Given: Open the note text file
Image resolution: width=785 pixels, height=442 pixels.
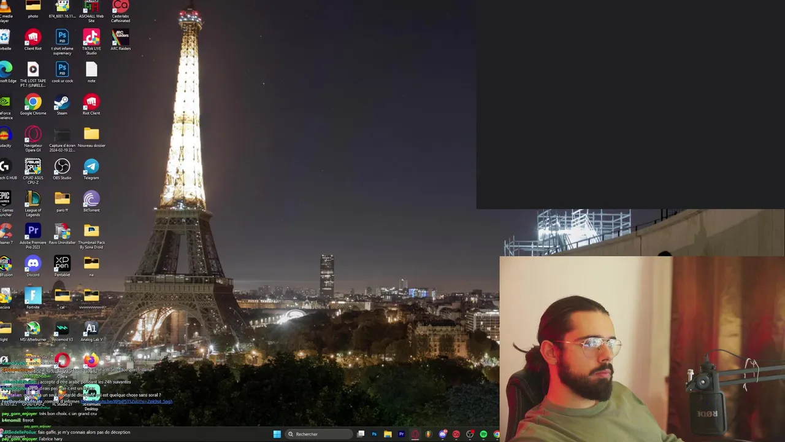Looking at the screenshot, I should pyautogui.click(x=91, y=72).
